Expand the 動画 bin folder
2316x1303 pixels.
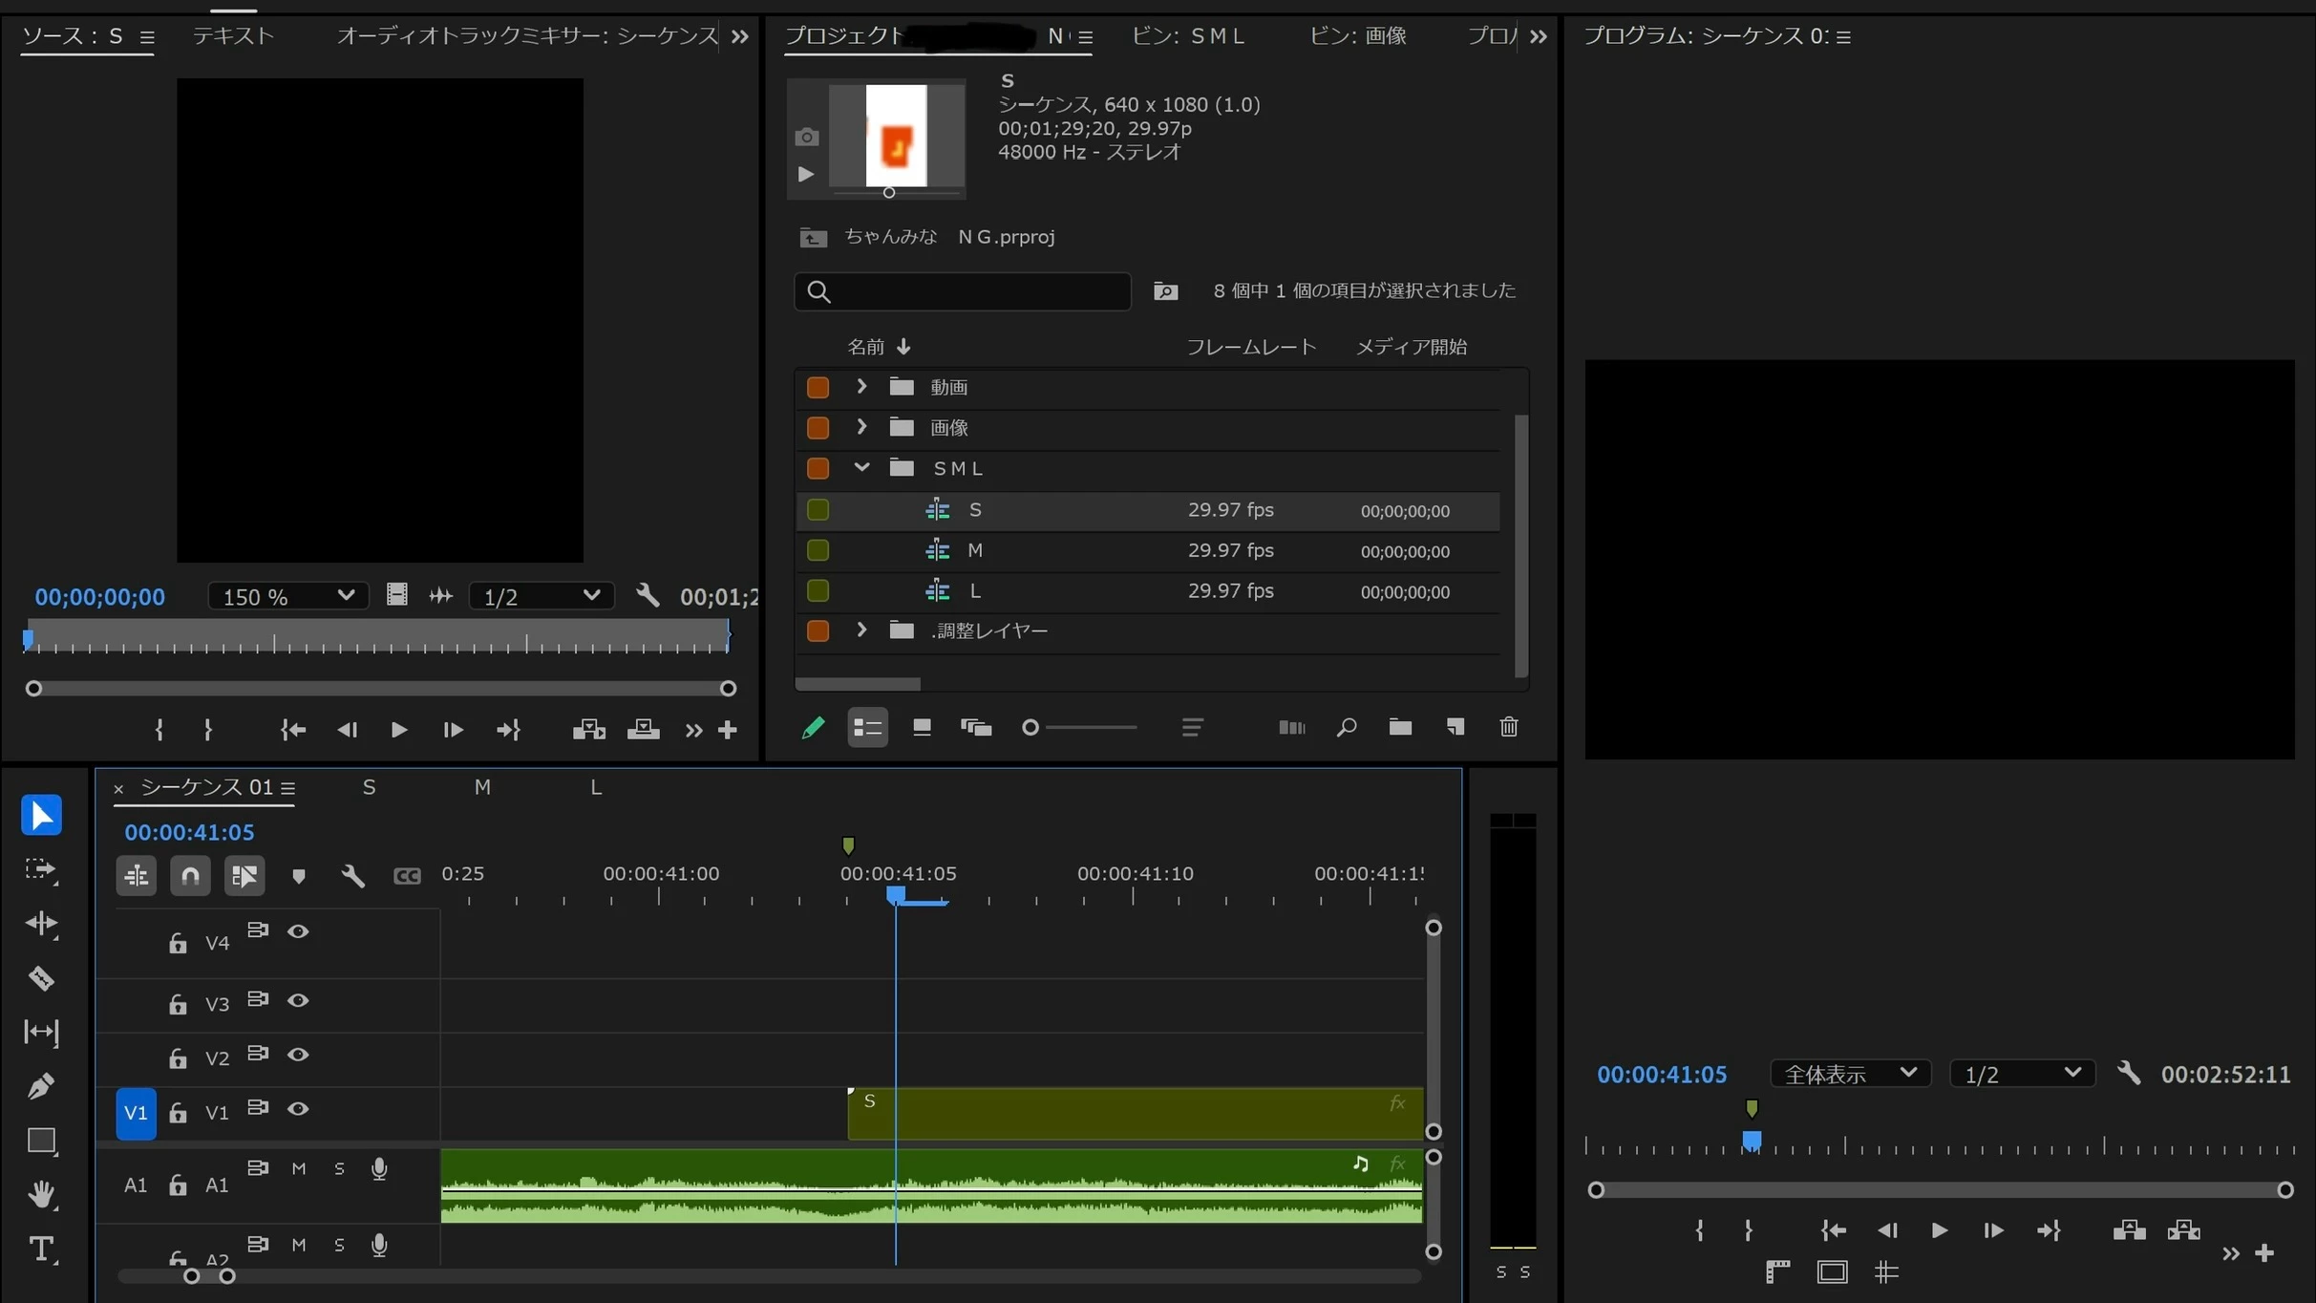click(x=861, y=386)
